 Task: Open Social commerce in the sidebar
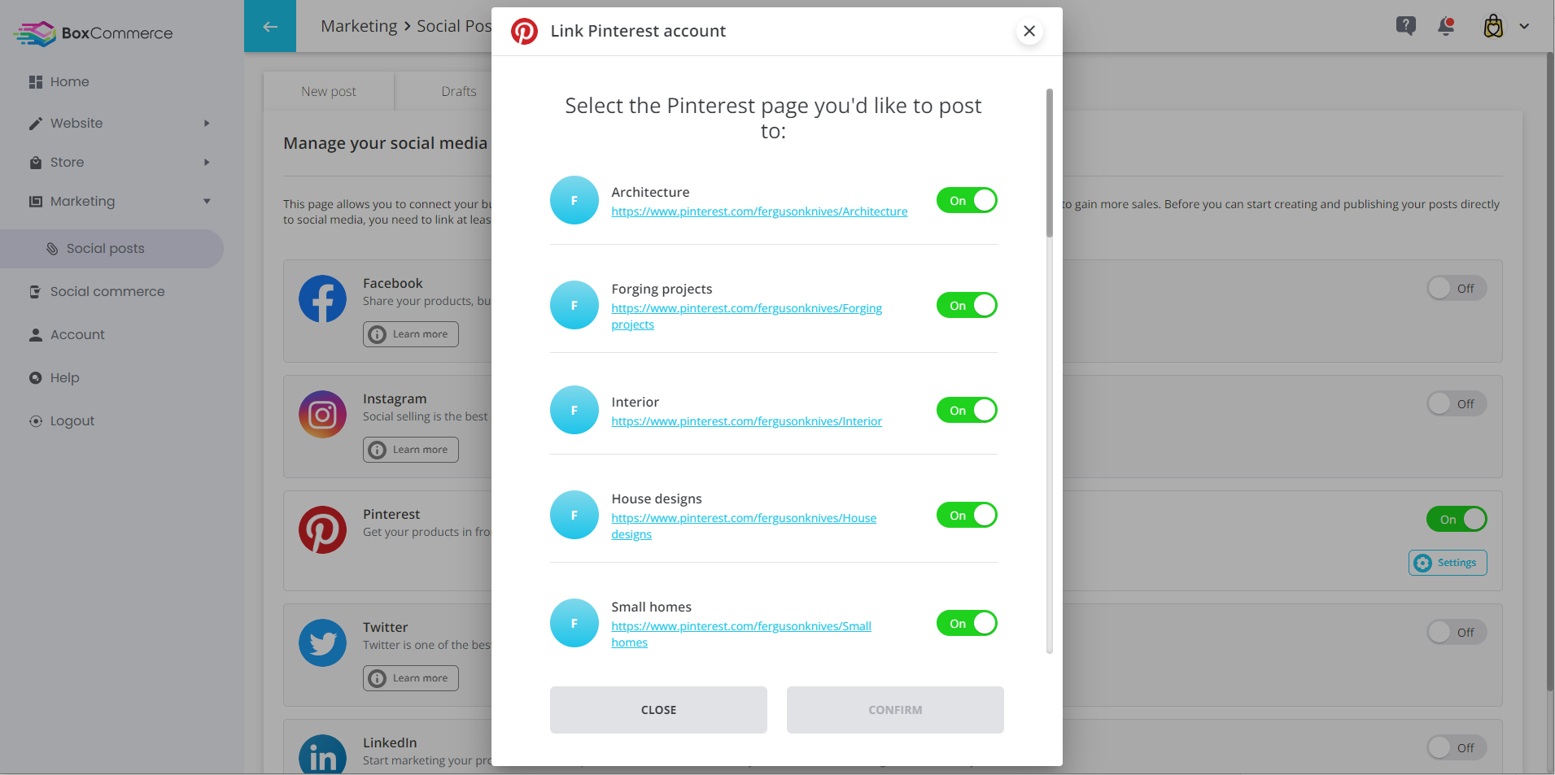coord(107,292)
